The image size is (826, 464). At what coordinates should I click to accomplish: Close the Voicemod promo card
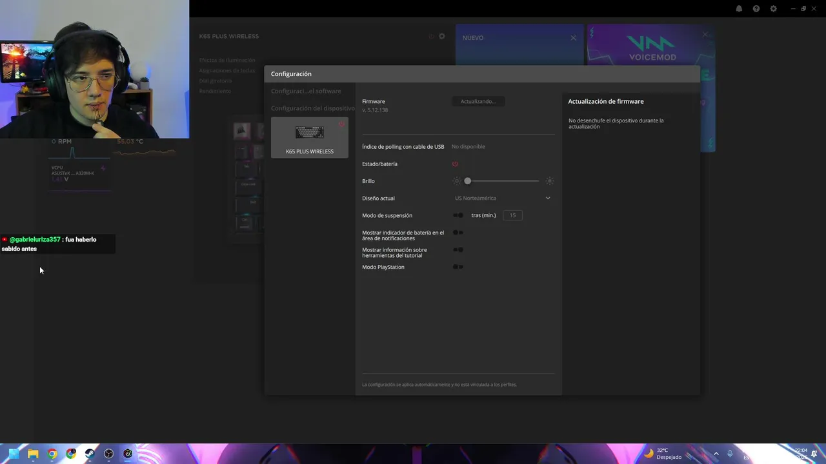(x=705, y=34)
